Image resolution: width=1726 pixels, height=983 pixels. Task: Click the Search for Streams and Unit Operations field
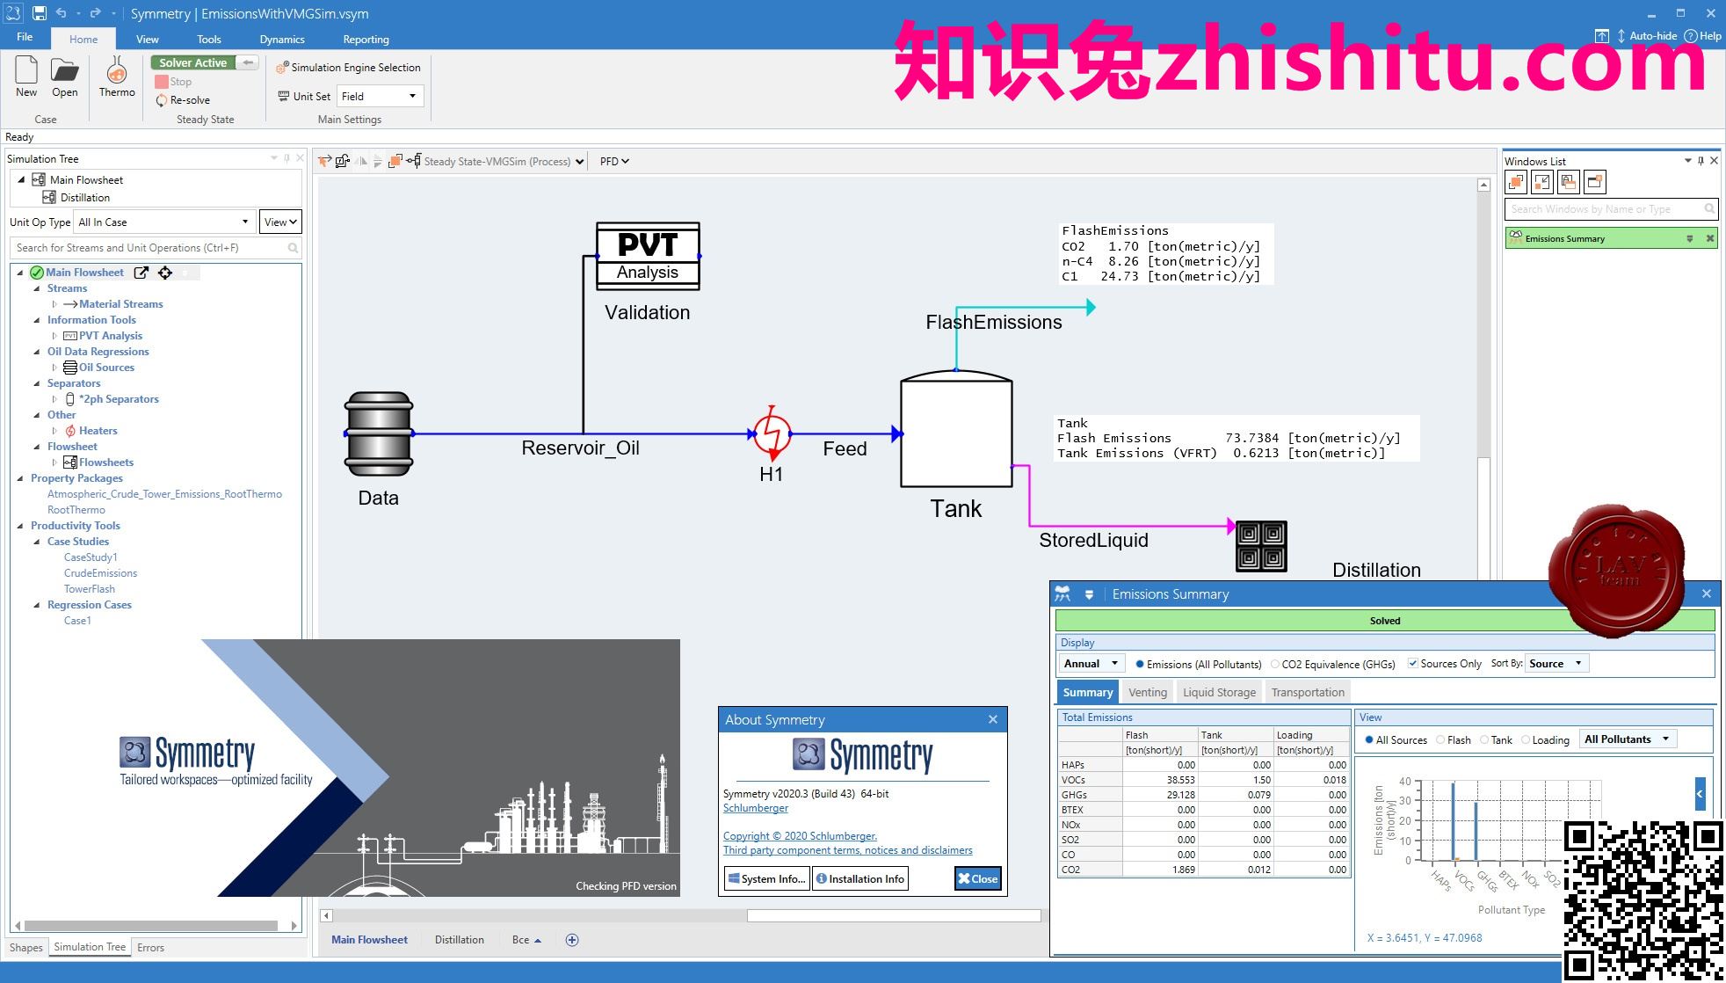pos(156,248)
